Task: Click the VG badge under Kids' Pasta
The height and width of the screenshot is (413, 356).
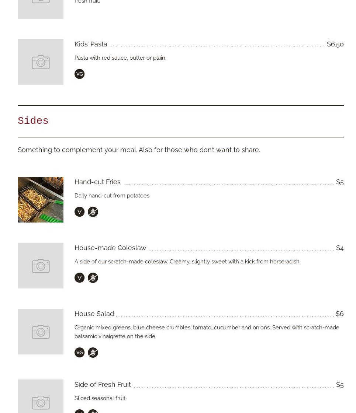Action: click(x=79, y=74)
